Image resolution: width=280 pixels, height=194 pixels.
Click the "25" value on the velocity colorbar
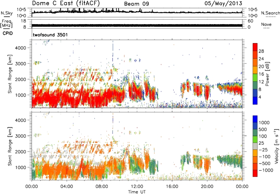pyautogui.click(x=261, y=143)
